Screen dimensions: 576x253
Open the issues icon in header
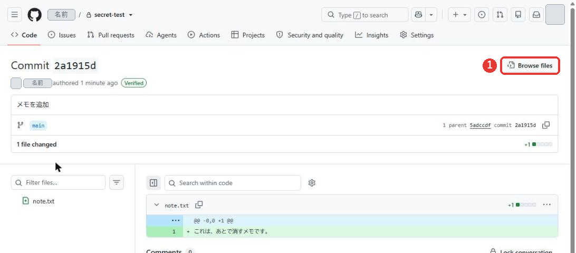[482, 15]
